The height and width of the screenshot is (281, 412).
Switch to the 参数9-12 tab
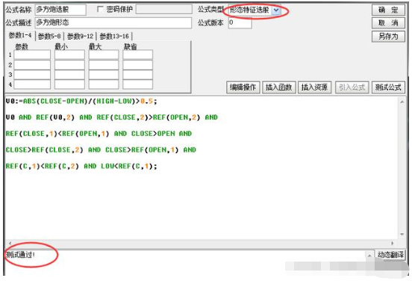pos(80,36)
